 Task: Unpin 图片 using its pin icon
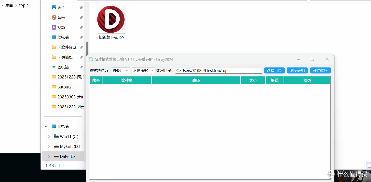(81, 8)
